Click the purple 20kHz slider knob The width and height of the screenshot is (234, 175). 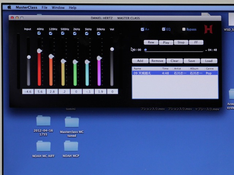[x=99, y=58]
